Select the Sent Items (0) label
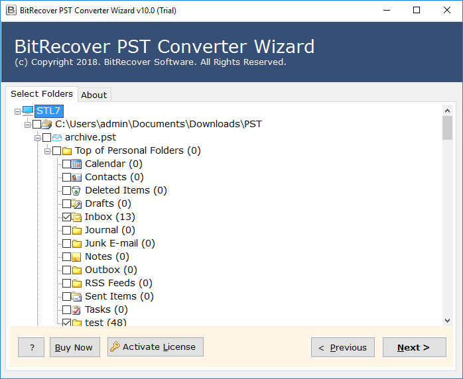The image size is (463, 379). 119,296
